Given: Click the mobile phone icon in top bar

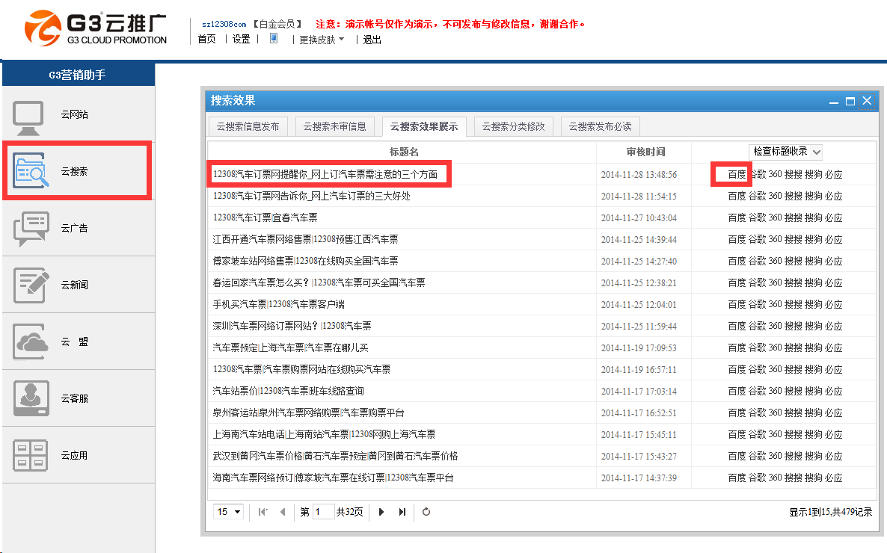Looking at the screenshot, I should (x=274, y=38).
